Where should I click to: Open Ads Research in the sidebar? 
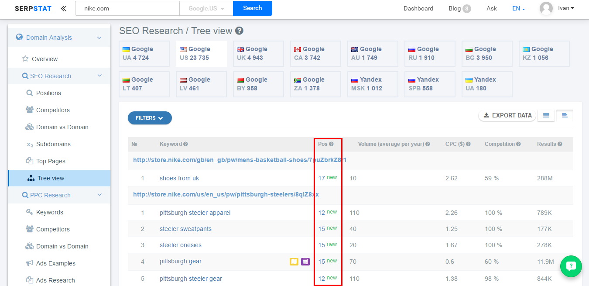point(55,280)
